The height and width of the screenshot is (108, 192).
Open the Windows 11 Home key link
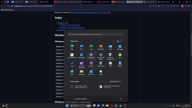click(91, 13)
